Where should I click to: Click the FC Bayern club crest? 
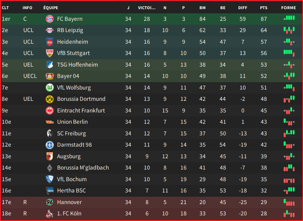pyautogui.click(x=49, y=19)
